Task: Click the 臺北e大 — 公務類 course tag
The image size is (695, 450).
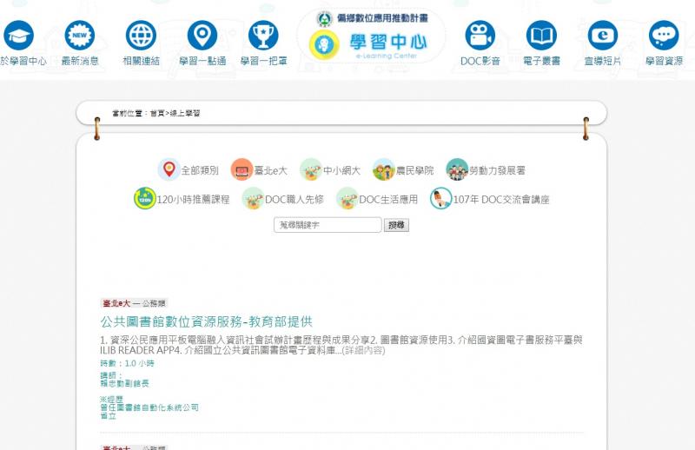Action: click(x=134, y=303)
